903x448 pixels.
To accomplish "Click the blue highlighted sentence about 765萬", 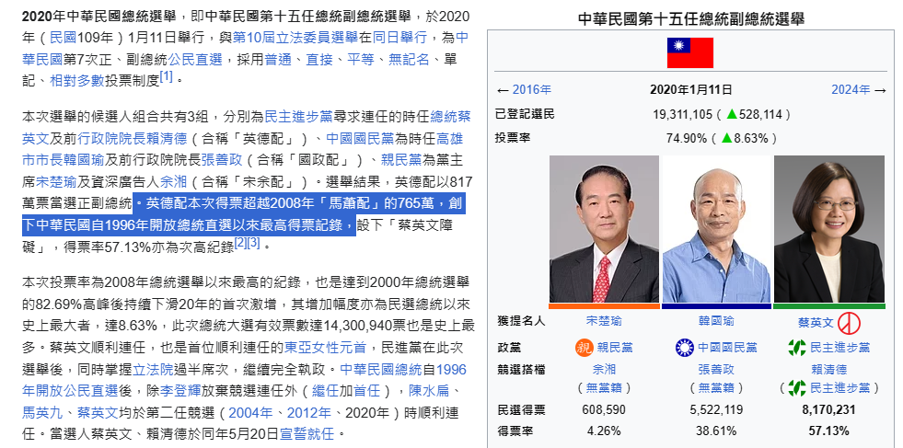I will [x=242, y=214].
